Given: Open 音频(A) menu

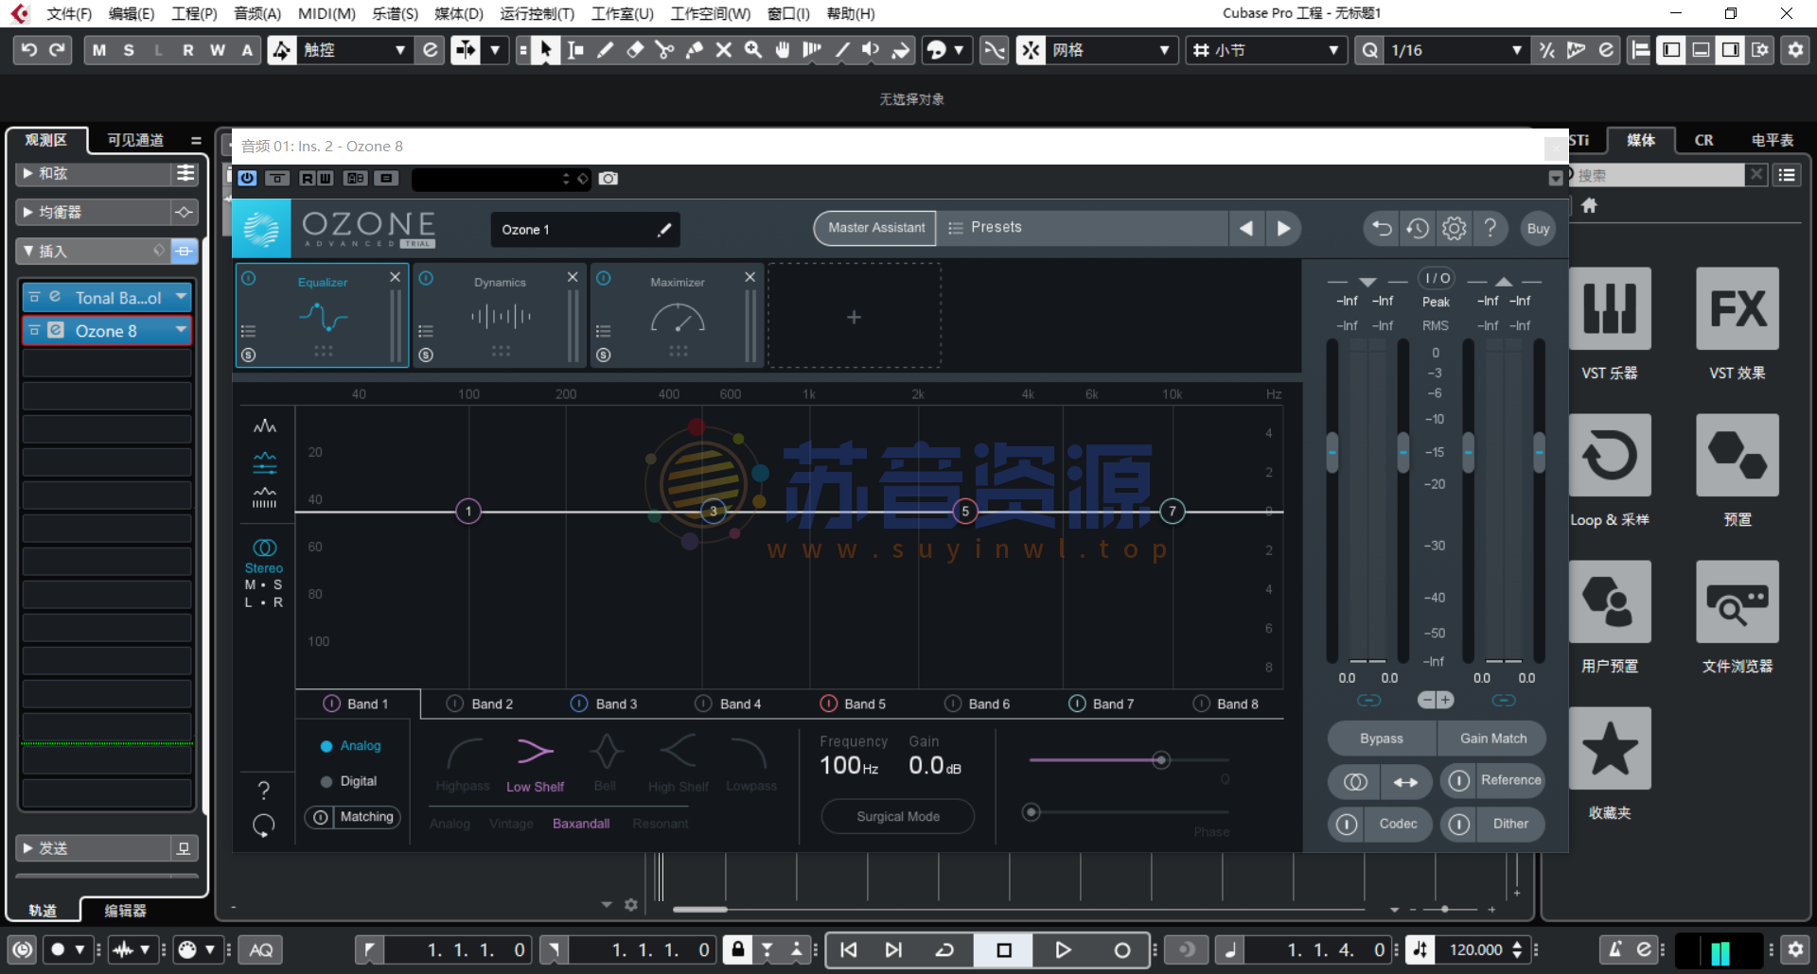Looking at the screenshot, I should coord(257,13).
